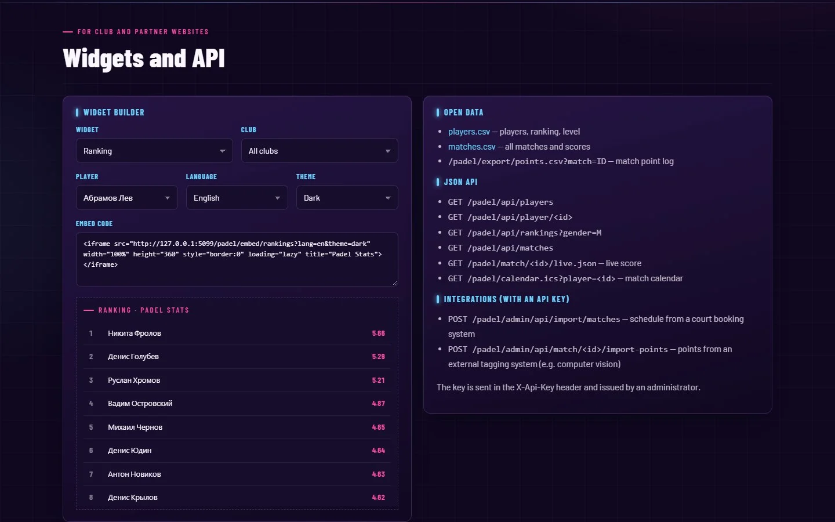Open the players.csv export link
Image resolution: width=835 pixels, height=522 pixels.
(469, 132)
